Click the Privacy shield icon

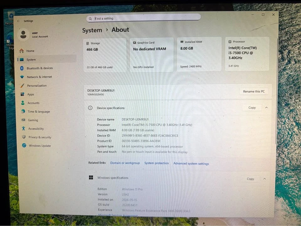(x=24, y=137)
